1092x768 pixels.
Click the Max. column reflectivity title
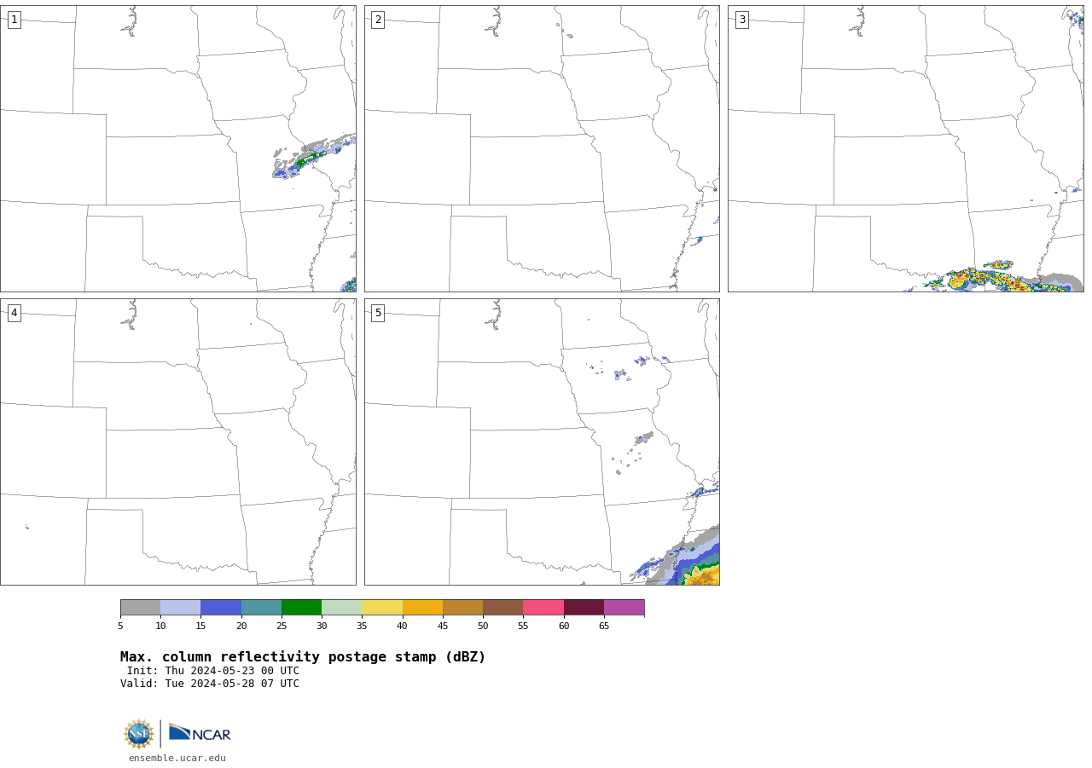[x=303, y=657]
